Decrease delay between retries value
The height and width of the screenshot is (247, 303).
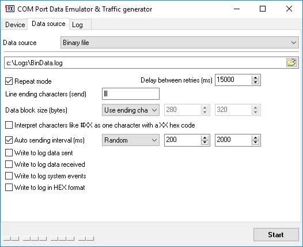(255, 83)
